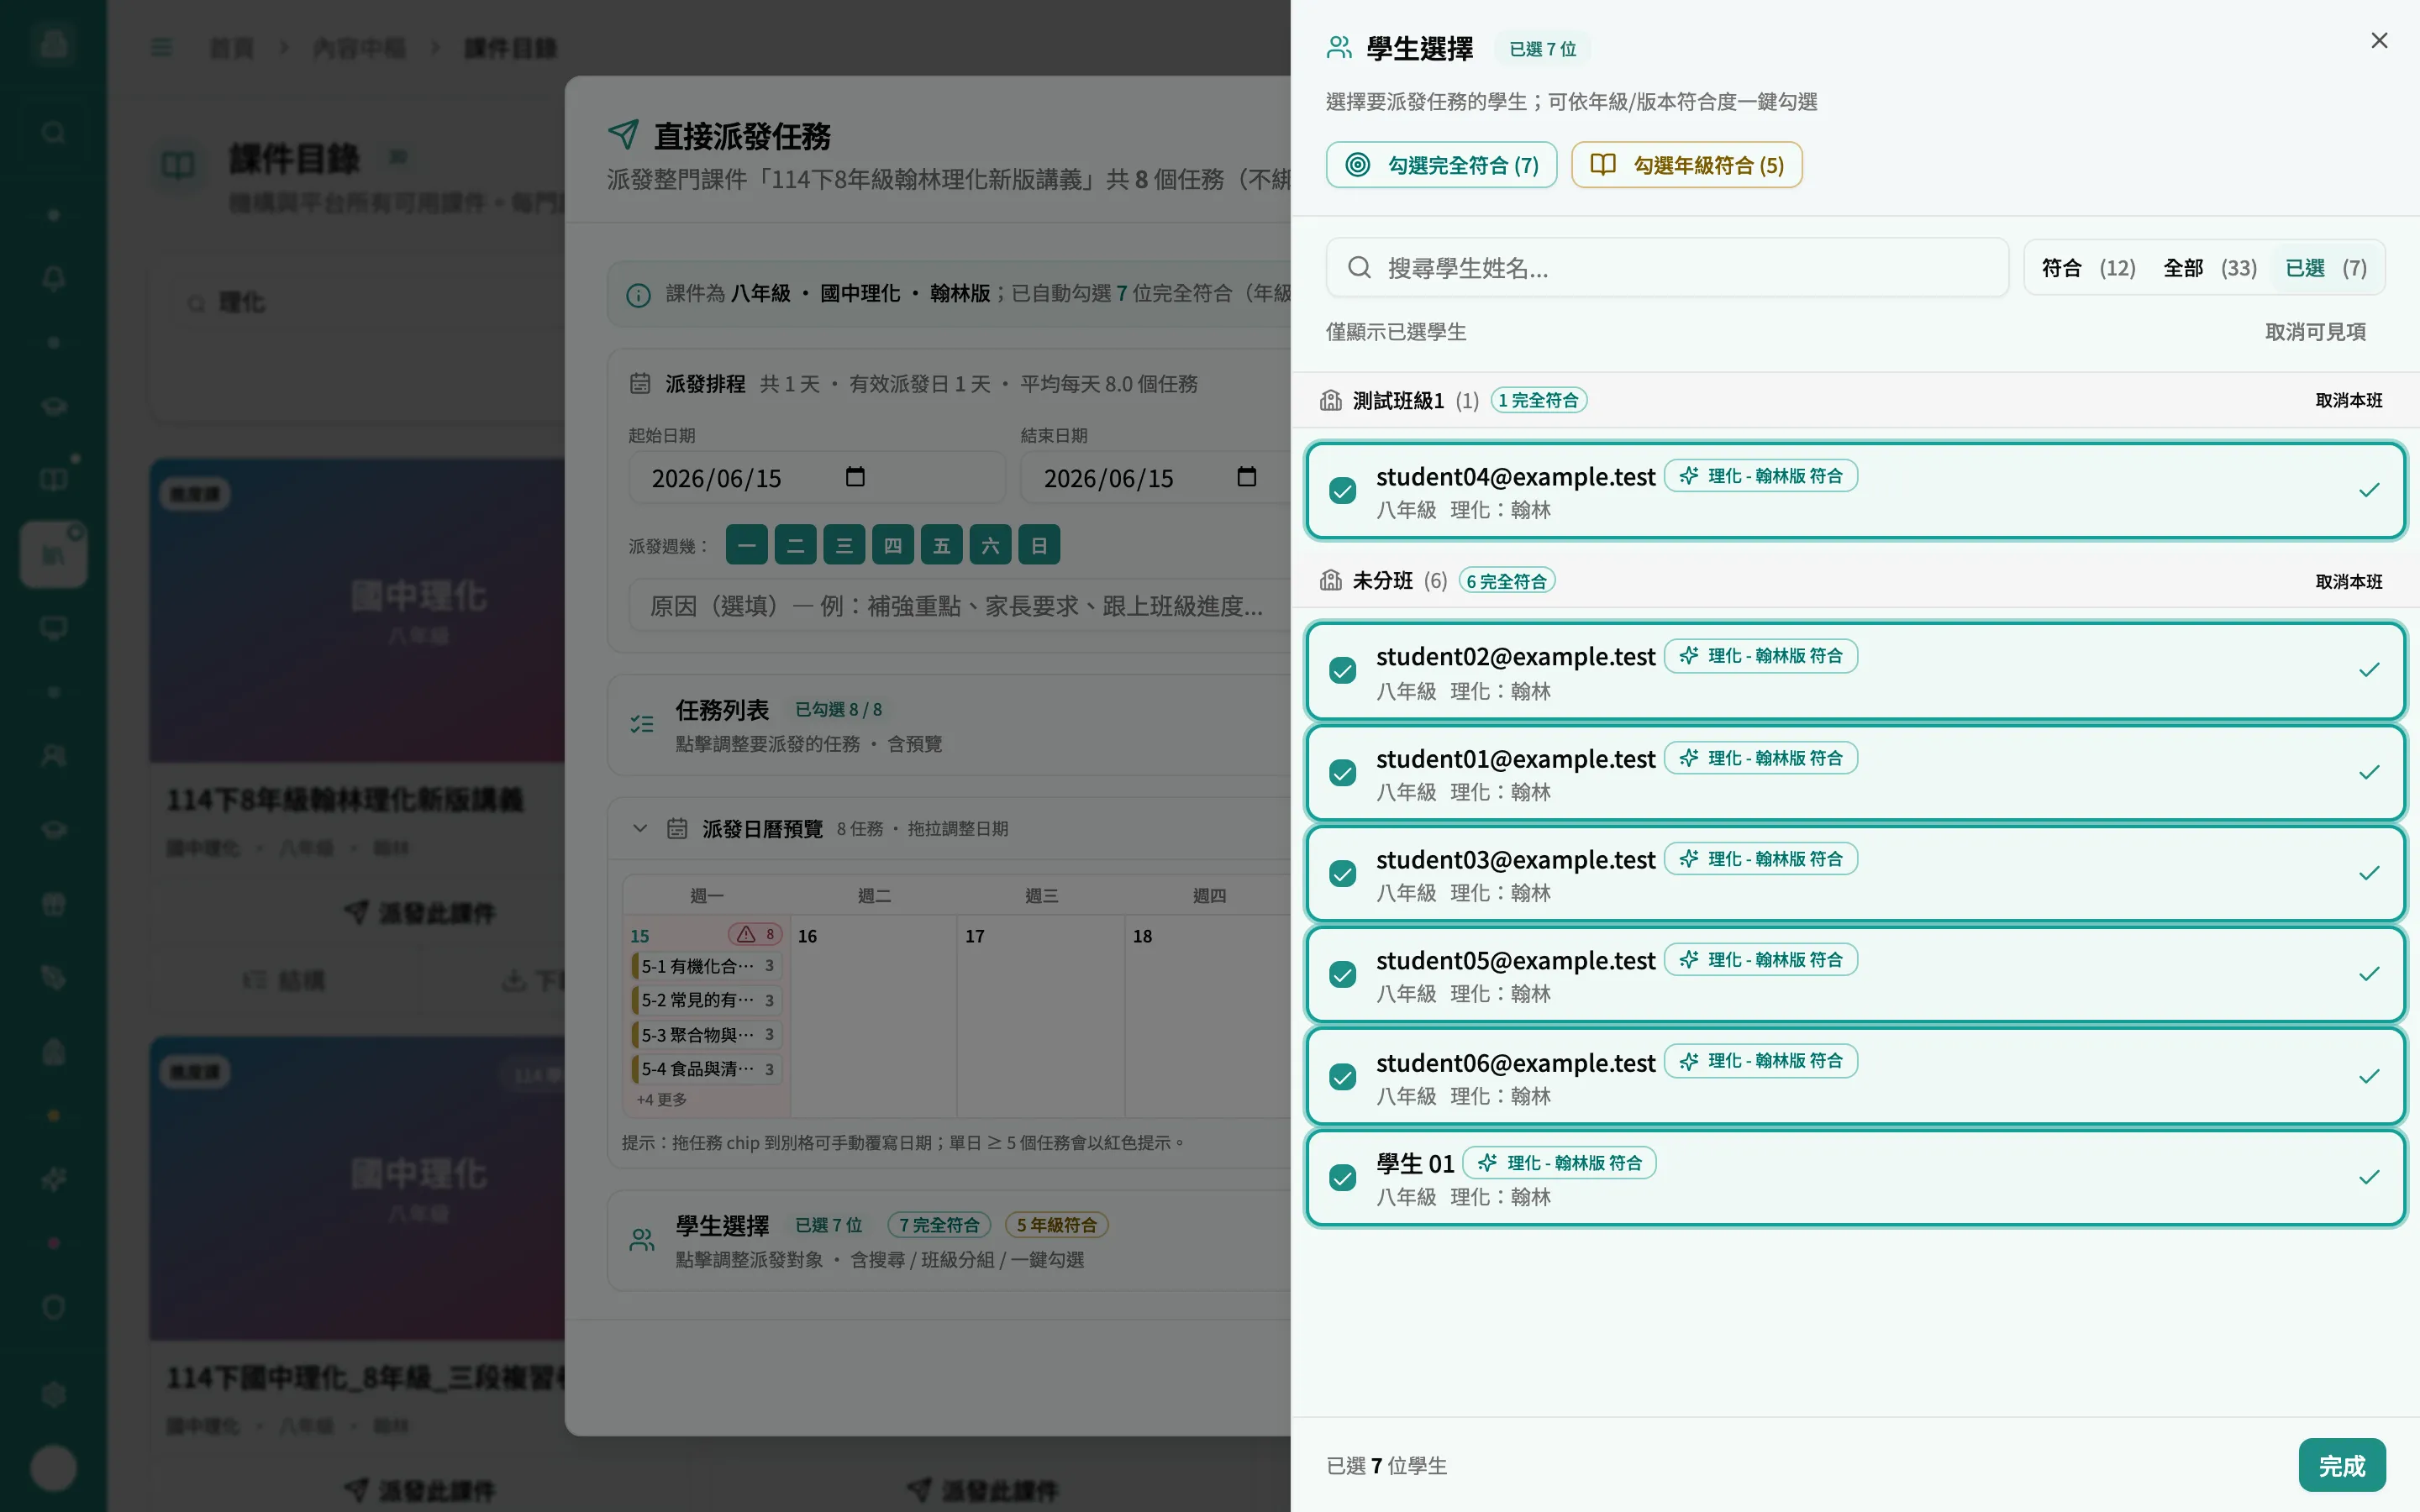2420x1512 pixels.
Task: Switch to the 已選 (7) tab
Action: click(2325, 268)
